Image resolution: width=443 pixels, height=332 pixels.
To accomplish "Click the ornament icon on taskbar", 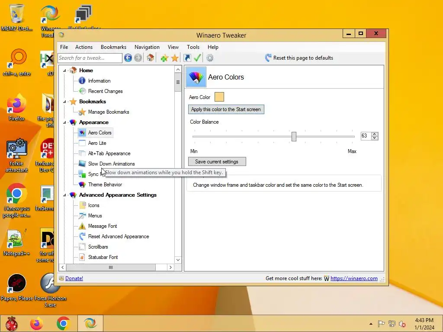I will 12,323.
